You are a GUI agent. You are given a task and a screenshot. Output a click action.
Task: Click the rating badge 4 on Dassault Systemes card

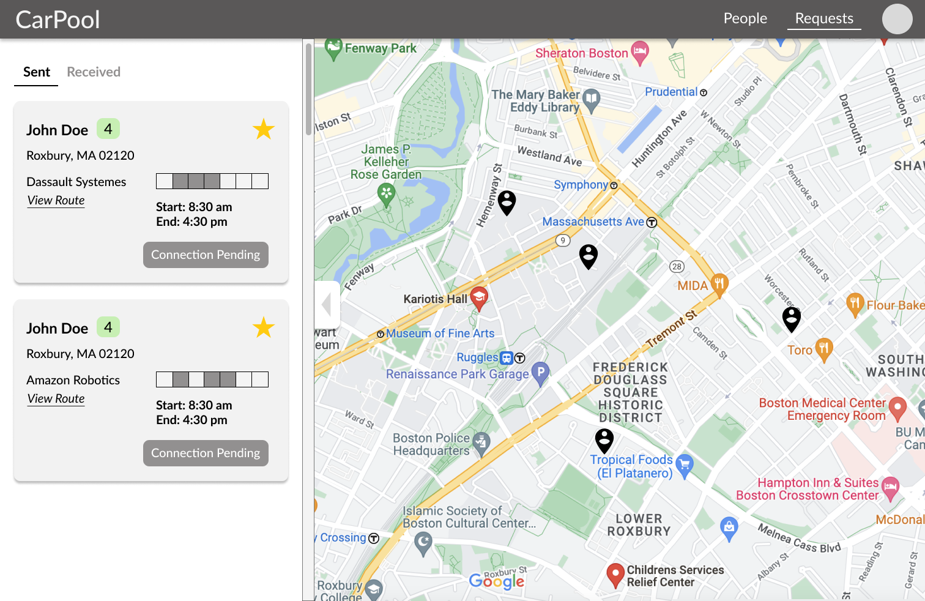click(108, 129)
